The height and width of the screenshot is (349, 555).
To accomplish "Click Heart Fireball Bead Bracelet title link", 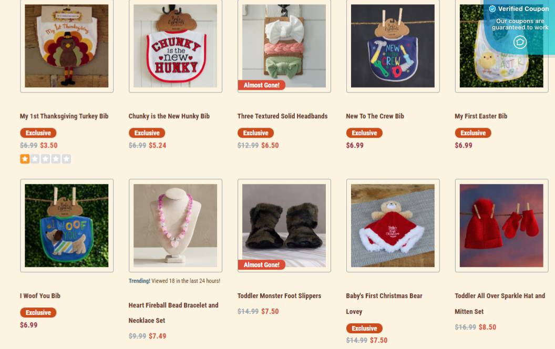I will [173, 313].
